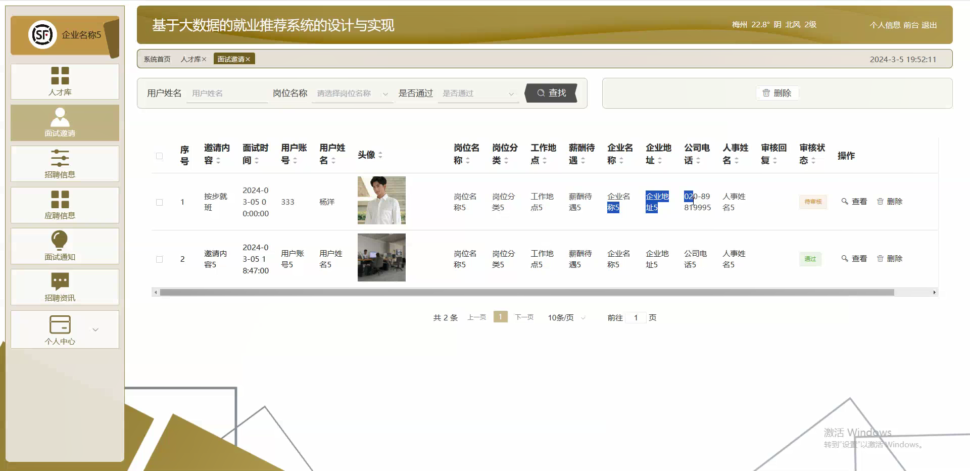Screen dimensions: 970x471
Task: Click the 查找 search button
Action: (551, 93)
